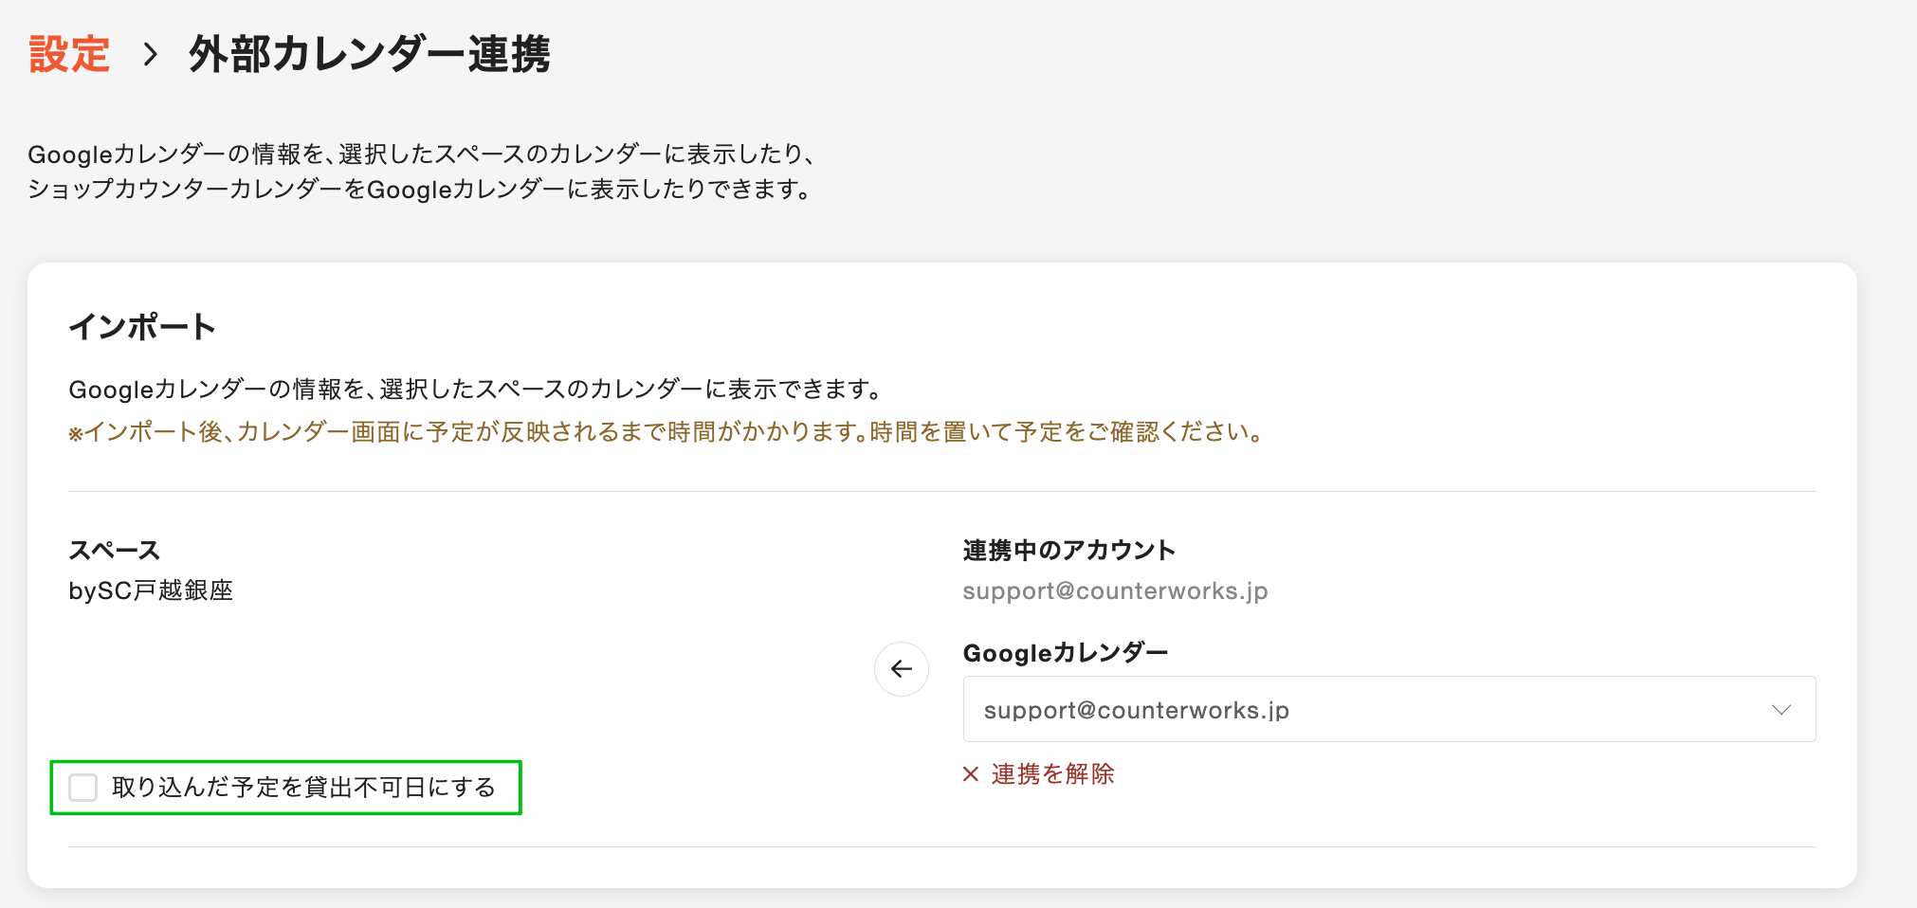
Task: Click the brown ※インポート後 warning note
Action: coord(666,432)
